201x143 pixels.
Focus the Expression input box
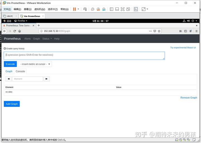[x=84, y=56]
